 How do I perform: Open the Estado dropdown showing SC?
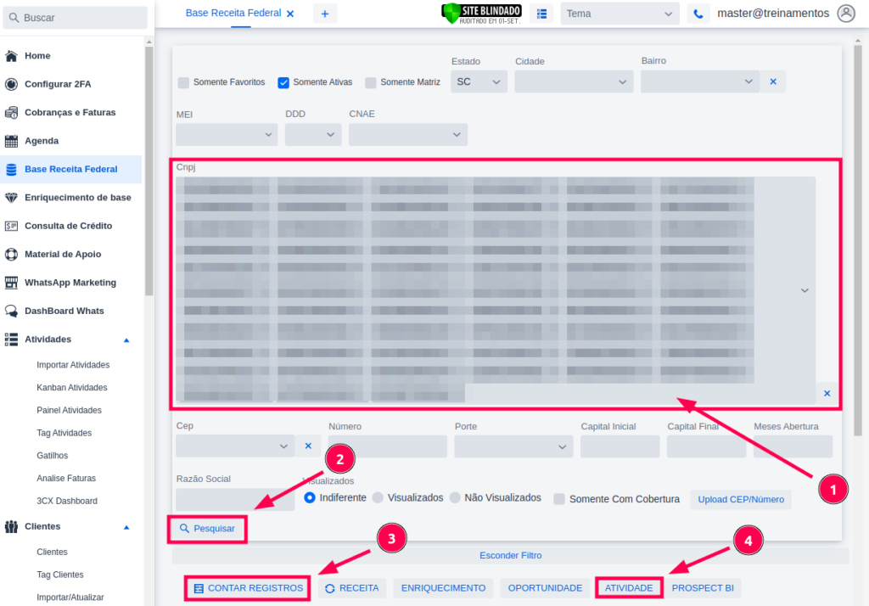coord(479,81)
